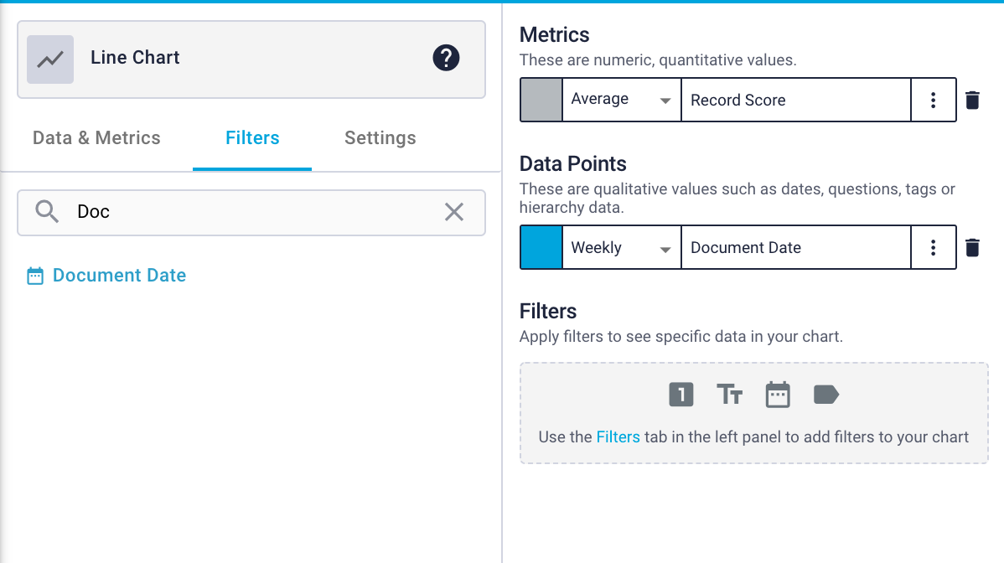This screenshot has height=563, width=1004.
Task: Open the Weekly interval dropdown
Action: [620, 247]
